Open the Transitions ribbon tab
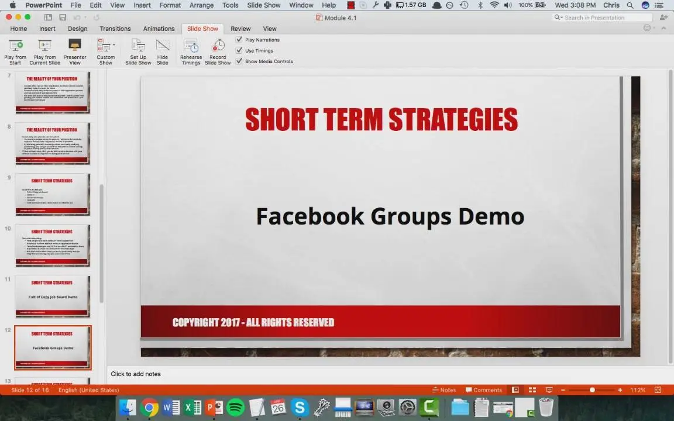 point(115,29)
